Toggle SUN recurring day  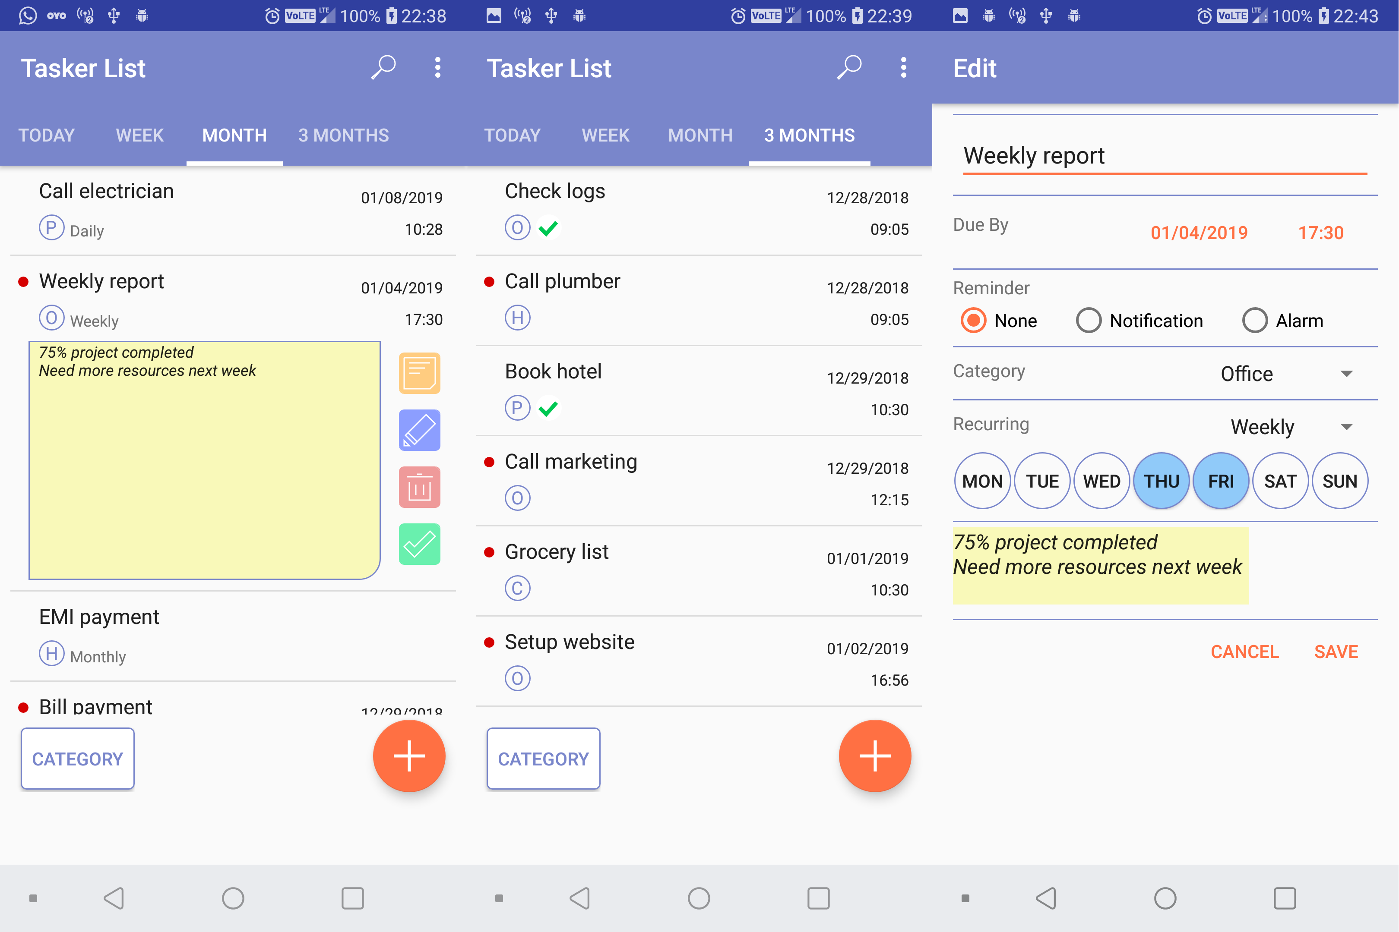[x=1340, y=481]
